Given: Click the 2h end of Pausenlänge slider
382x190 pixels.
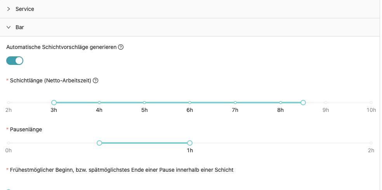Looking at the screenshot, I should tap(371, 143).
